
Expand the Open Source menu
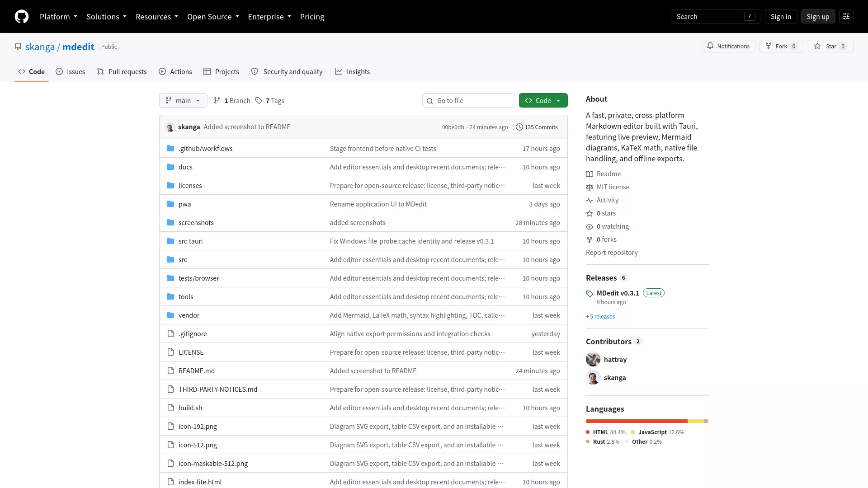[x=213, y=17]
